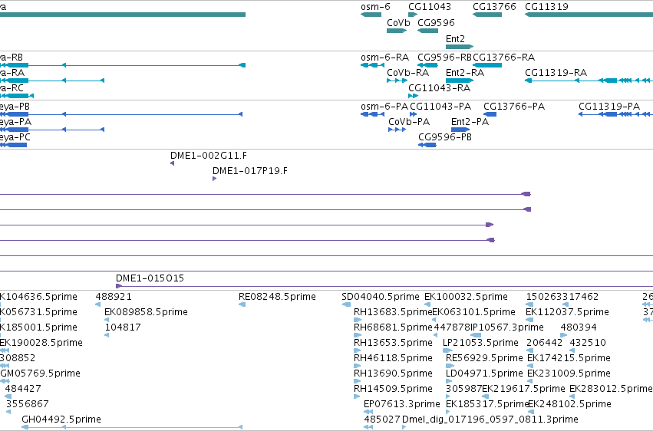653x431 pixels.
Task: Open the GM05769.5prime EST label
Action: [40, 373]
